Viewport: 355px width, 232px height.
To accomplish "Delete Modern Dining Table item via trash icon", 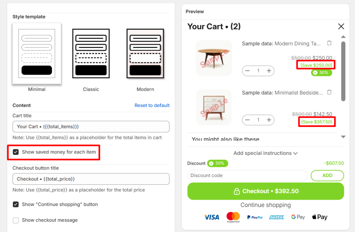I will coord(329,43).
